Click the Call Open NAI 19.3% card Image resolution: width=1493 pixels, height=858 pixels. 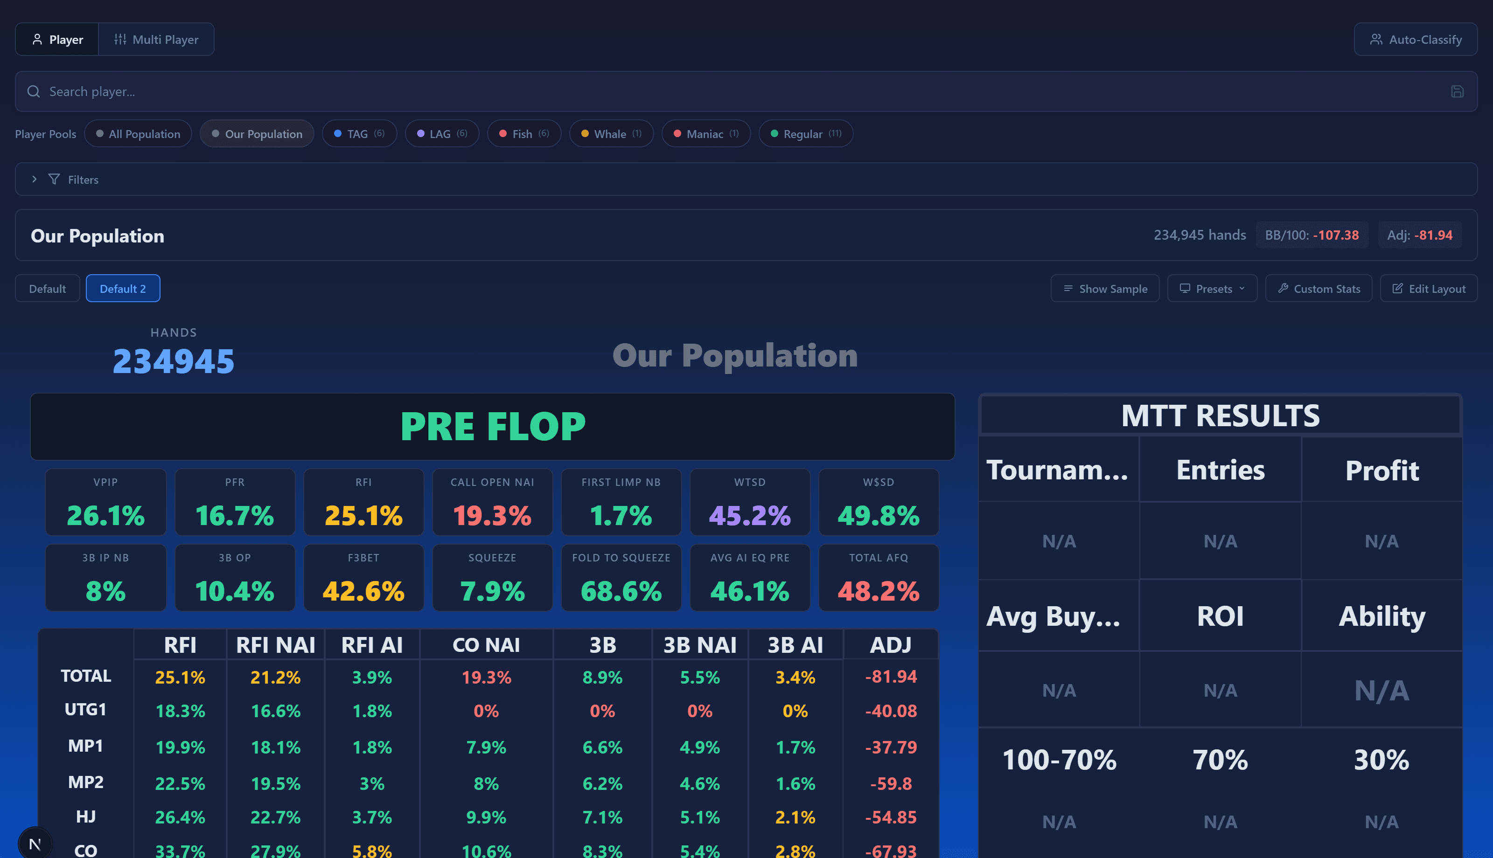tap(492, 502)
